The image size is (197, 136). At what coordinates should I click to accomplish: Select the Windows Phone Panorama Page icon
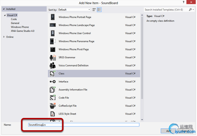click(53, 41)
